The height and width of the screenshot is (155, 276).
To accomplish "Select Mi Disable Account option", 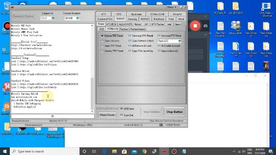I will [169, 46].
